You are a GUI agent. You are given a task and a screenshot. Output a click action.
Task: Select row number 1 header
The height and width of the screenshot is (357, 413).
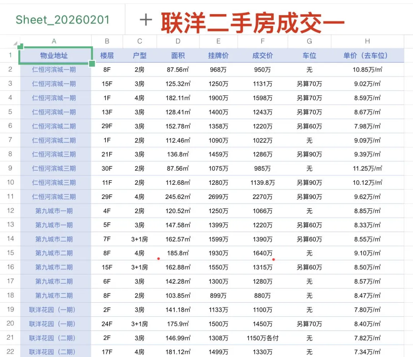click(10, 55)
